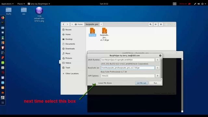This screenshot has height=117, width=208.
Task: Open the file manager hamburger menu
Action: pyautogui.click(x=161, y=24)
